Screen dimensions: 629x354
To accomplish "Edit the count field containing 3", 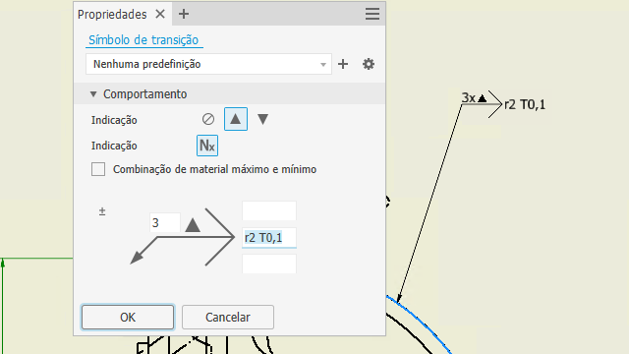I will pyautogui.click(x=165, y=223).
